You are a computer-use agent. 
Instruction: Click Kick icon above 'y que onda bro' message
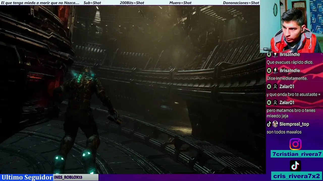coord(269,86)
